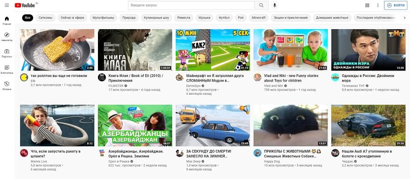The width and height of the screenshot is (410, 179).
Task: Click the Войти sign-in button
Action: (395, 5)
